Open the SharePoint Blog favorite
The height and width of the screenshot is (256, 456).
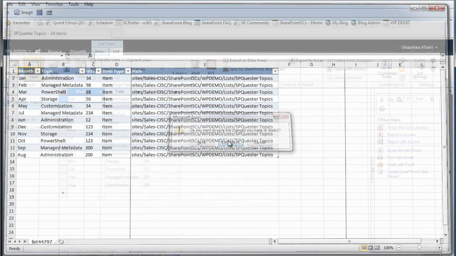click(x=173, y=23)
